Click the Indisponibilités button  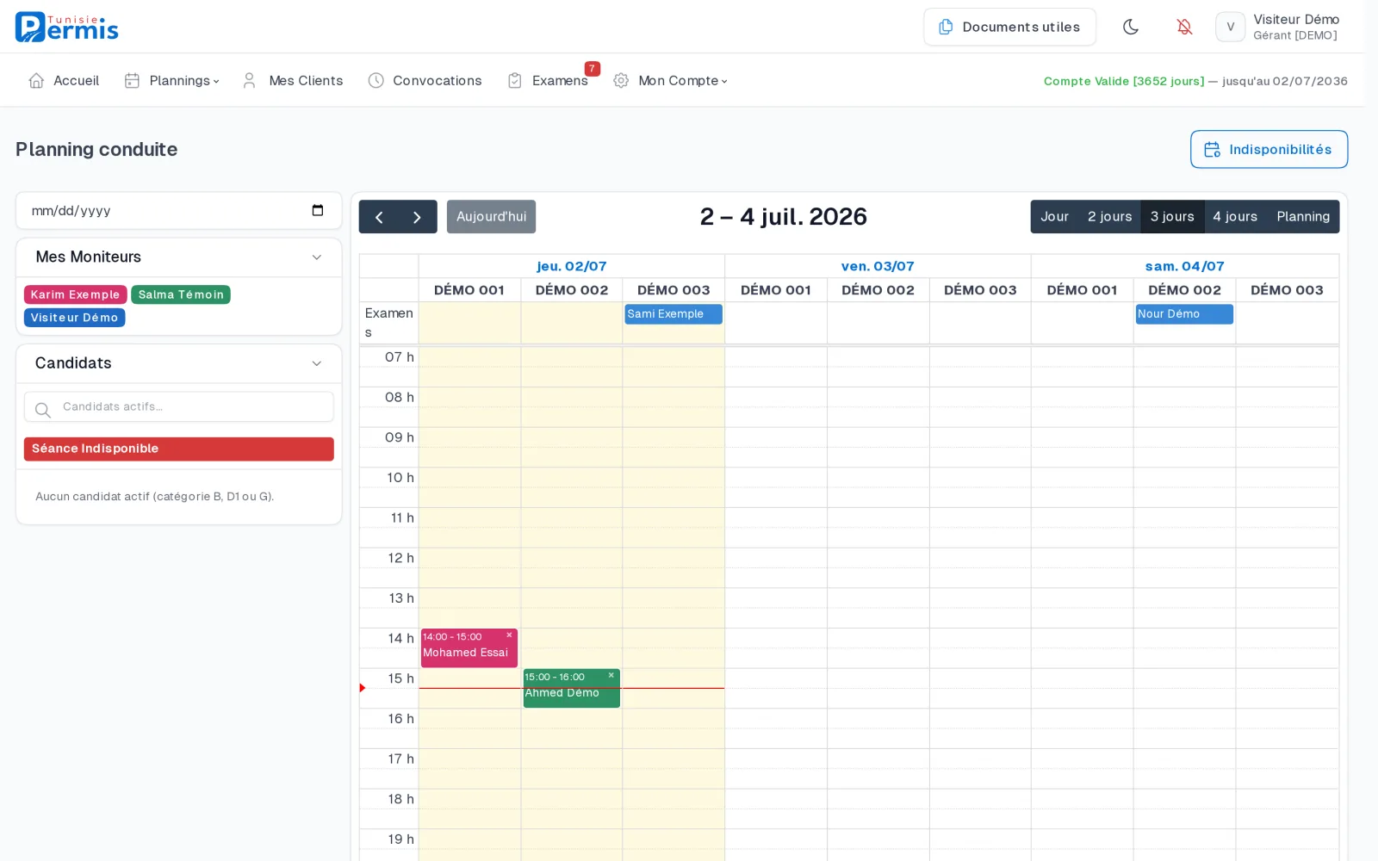(x=1269, y=149)
